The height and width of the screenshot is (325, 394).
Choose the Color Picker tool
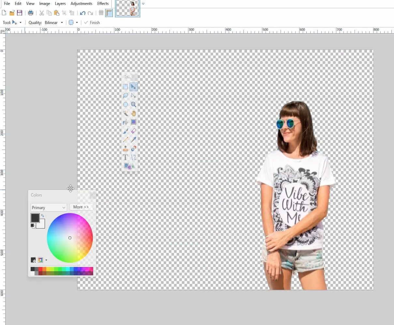coord(134,140)
